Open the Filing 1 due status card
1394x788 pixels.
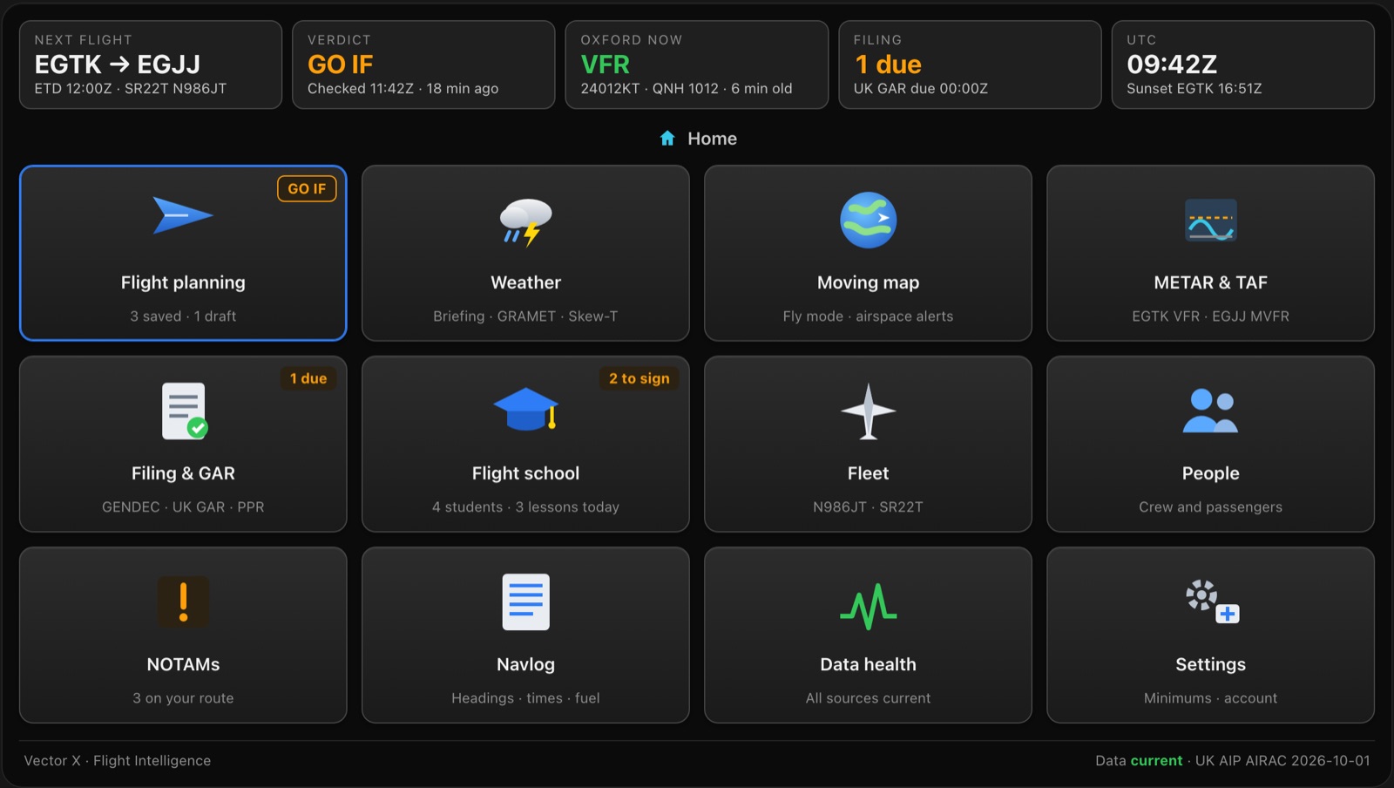point(970,65)
